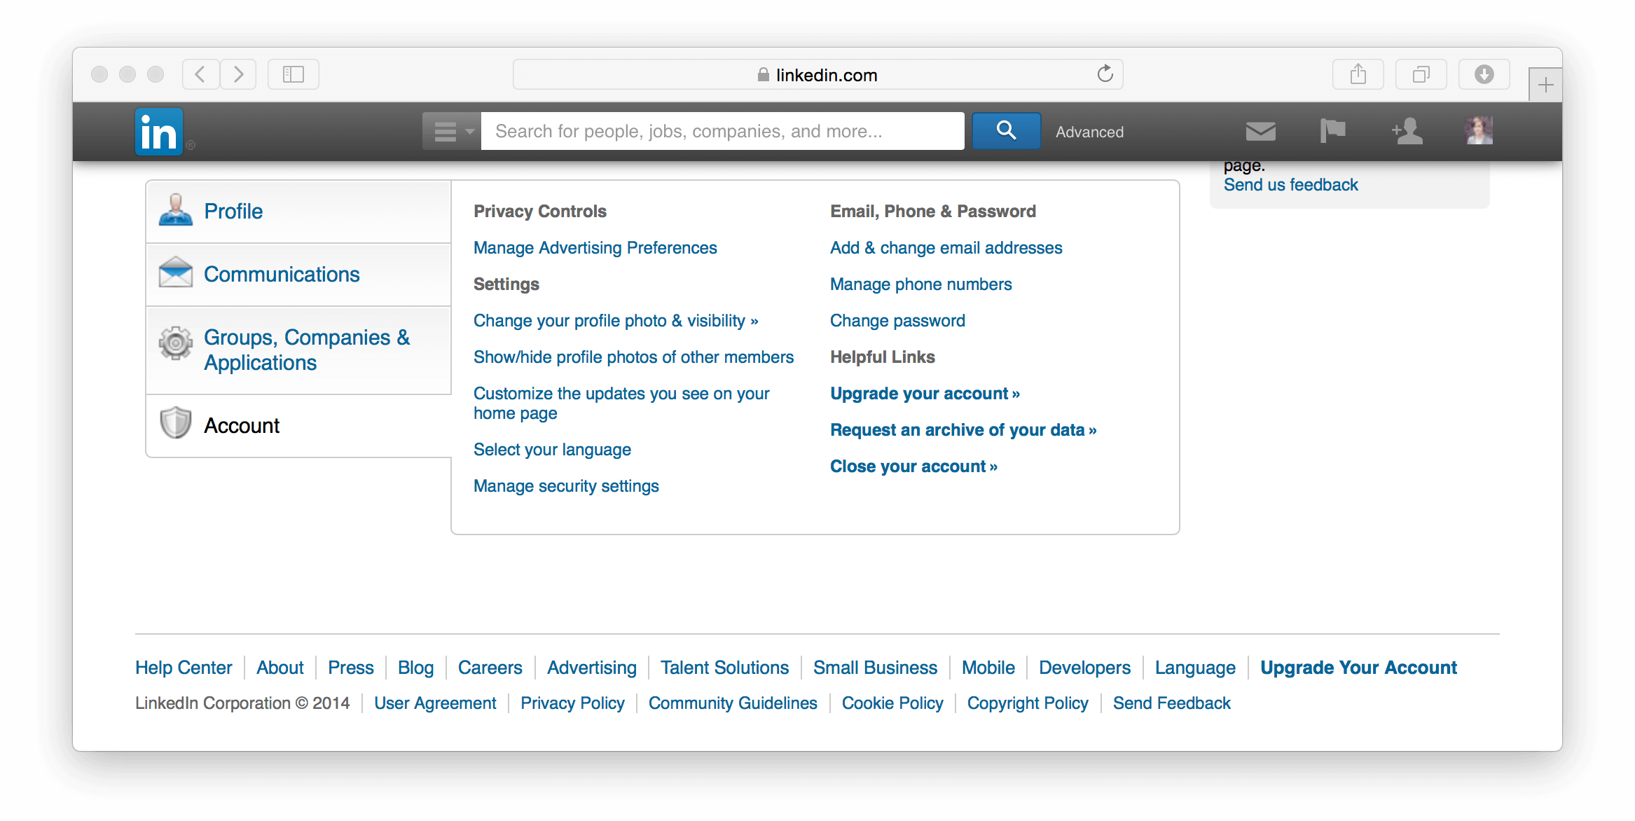
Task: Click the Account shield icon
Action: coord(176,423)
